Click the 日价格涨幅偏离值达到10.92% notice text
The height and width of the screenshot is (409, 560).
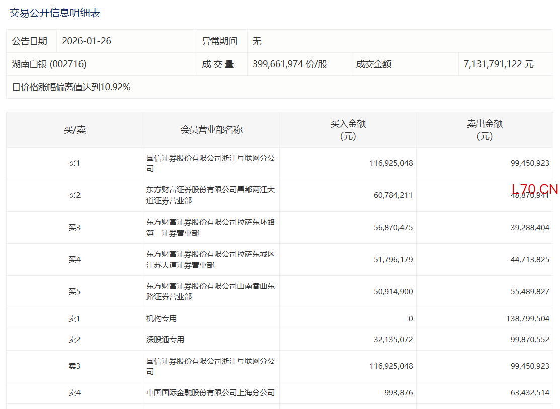point(71,87)
